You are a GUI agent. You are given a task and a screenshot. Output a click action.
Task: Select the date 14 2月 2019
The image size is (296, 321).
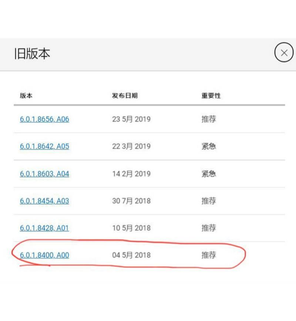(x=131, y=174)
